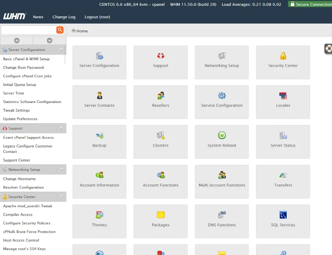Open Manage root's SSH Keys link
The width and height of the screenshot is (332, 255).
tap(24, 249)
